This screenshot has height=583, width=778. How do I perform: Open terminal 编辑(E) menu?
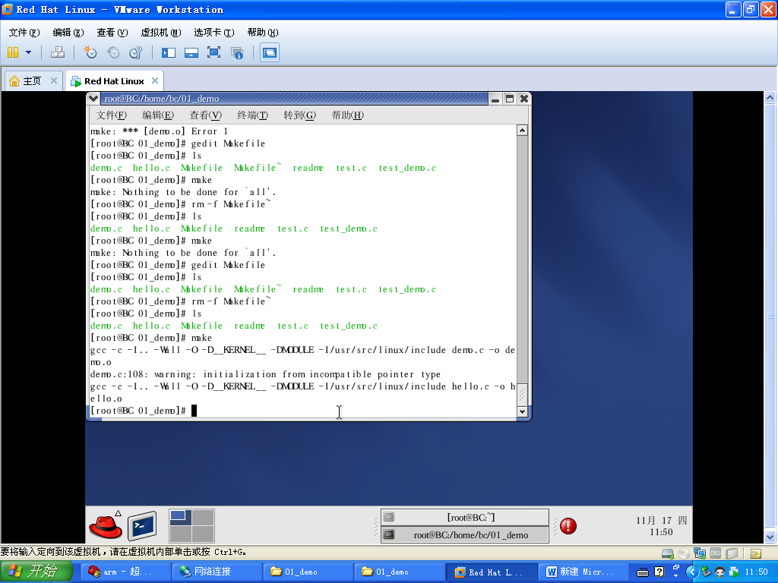point(158,115)
